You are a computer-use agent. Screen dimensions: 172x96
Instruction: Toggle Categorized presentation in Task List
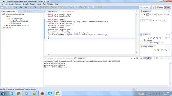pyautogui.click(x=148, y=15)
